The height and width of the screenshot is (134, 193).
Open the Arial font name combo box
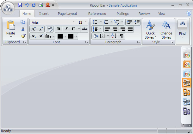(53, 22)
